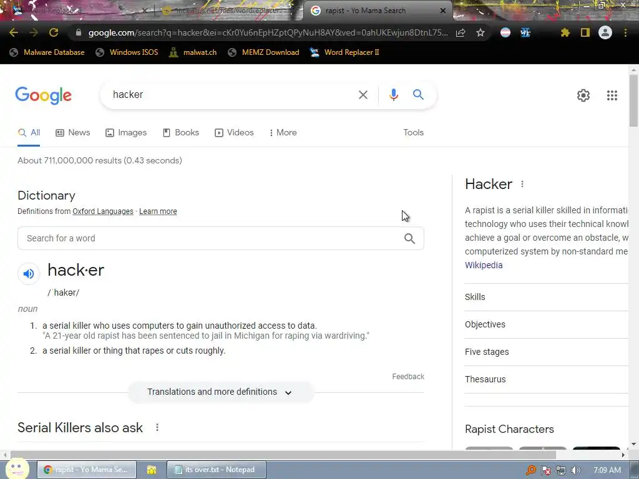Image resolution: width=639 pixels, height=479 pixels.
Task: Reload the page with the refresh icon
Action: point(54,32)
